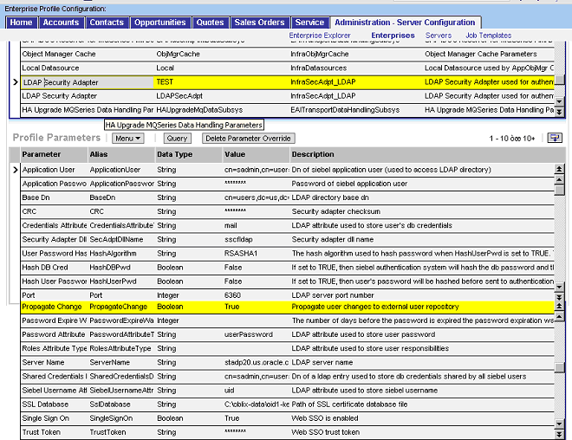This screenshot has height=440, width=572.
Task: Open the Menu dropdown in Profile Parameters
Action: [x=127, y=139]
